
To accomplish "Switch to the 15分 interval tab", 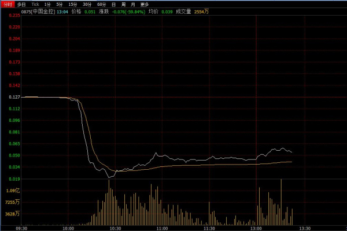I will (73, 5).
